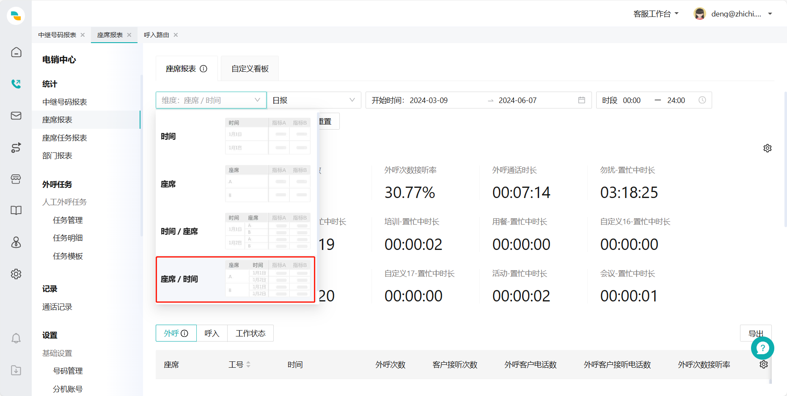Open the mail envelope sidebar icon
The width and height of the screenshot is (787, 396).
pyautogui.click(x=16, y=116)
